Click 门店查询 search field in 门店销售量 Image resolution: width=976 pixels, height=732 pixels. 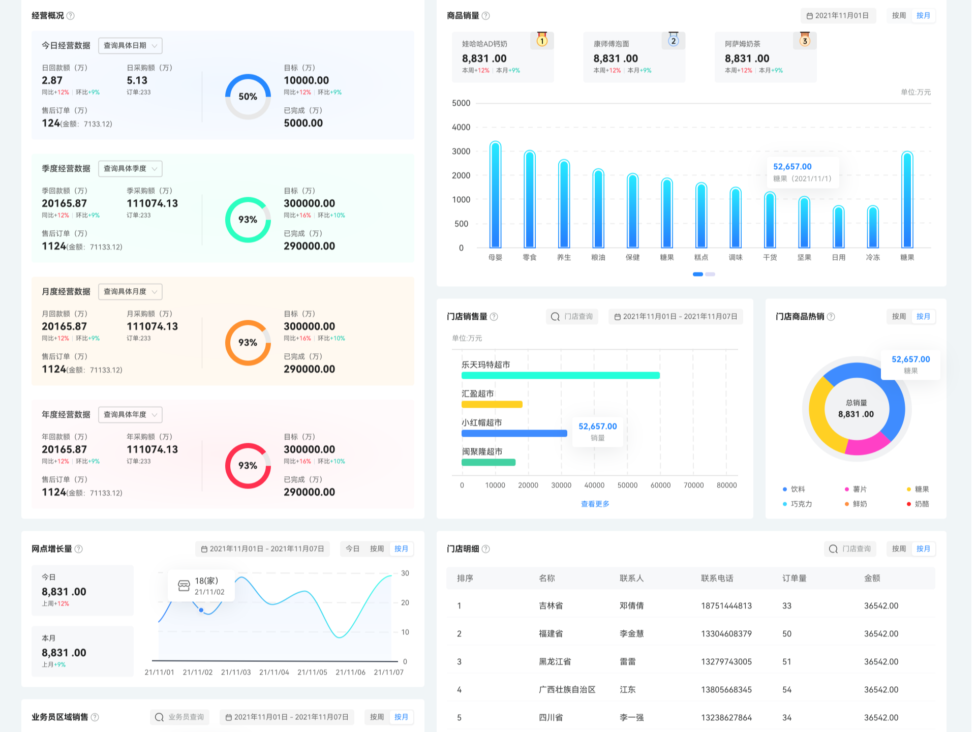572,317
